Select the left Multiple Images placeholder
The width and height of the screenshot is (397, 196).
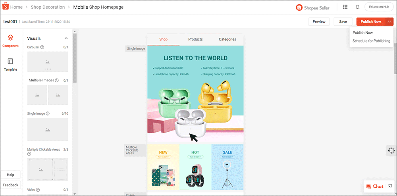pos(37,95)
